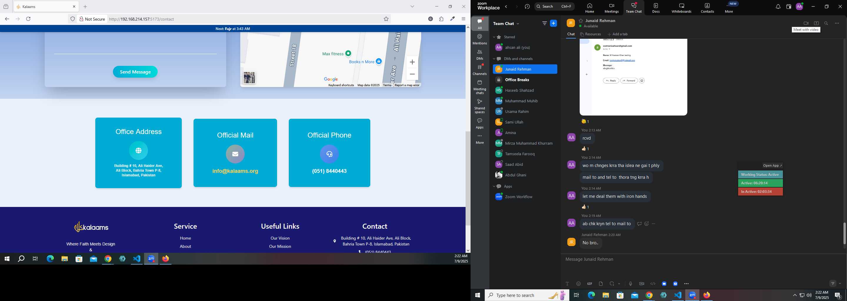The image size is (847, 301).
Task: Click the new chat plus button
Action: (x=554, y=23)
